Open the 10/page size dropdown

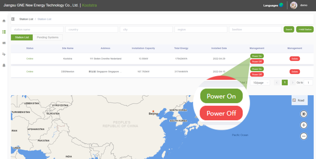point(260,83)
